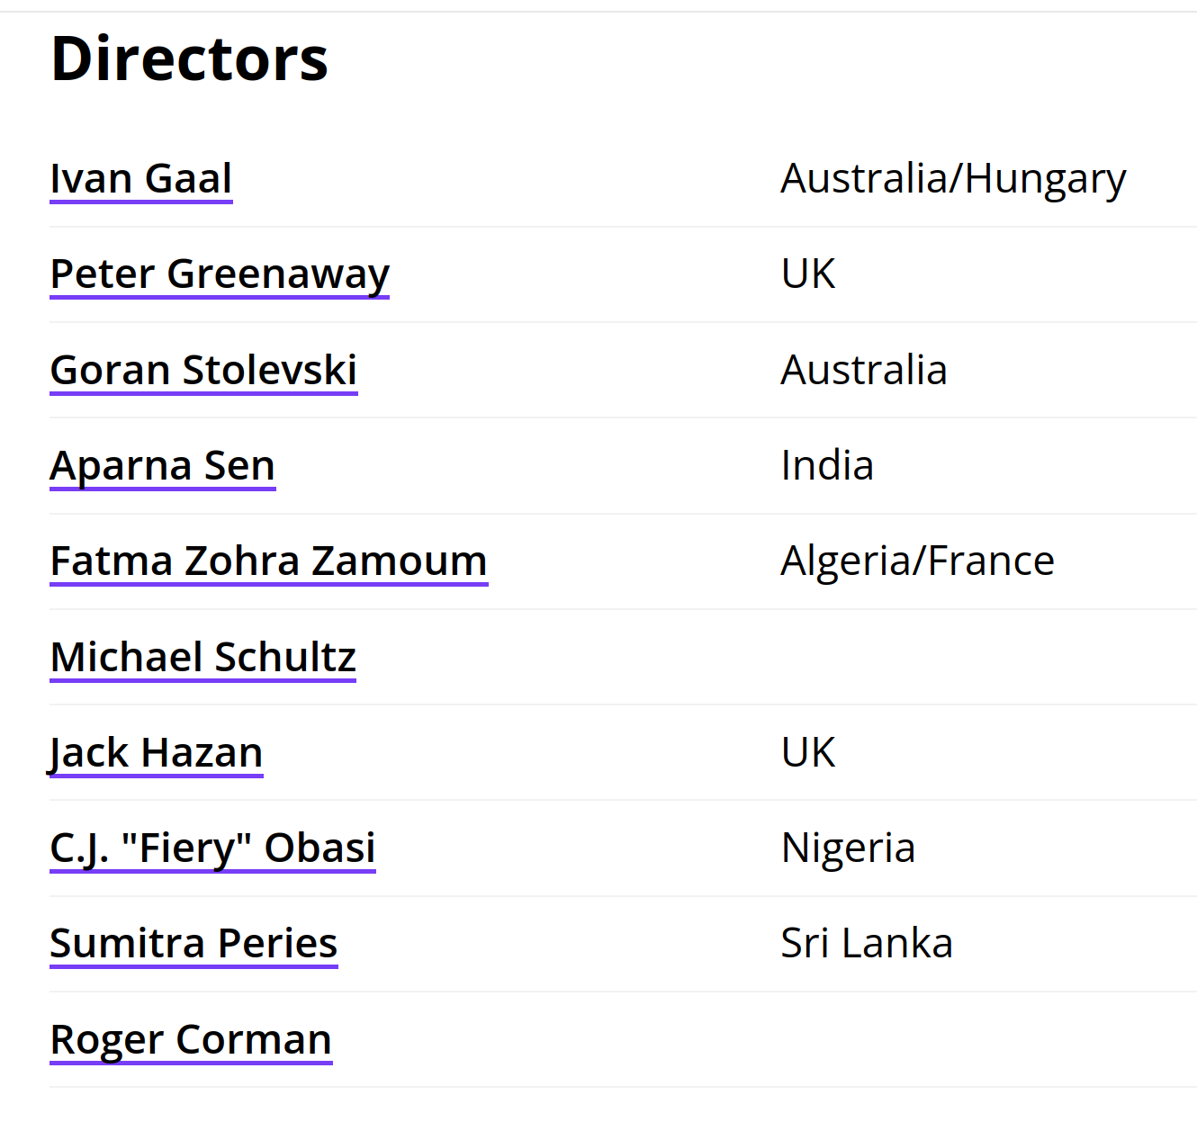Click the Sri Lanka country text
Screen dimensions: 1197x1140
(867, 943)
